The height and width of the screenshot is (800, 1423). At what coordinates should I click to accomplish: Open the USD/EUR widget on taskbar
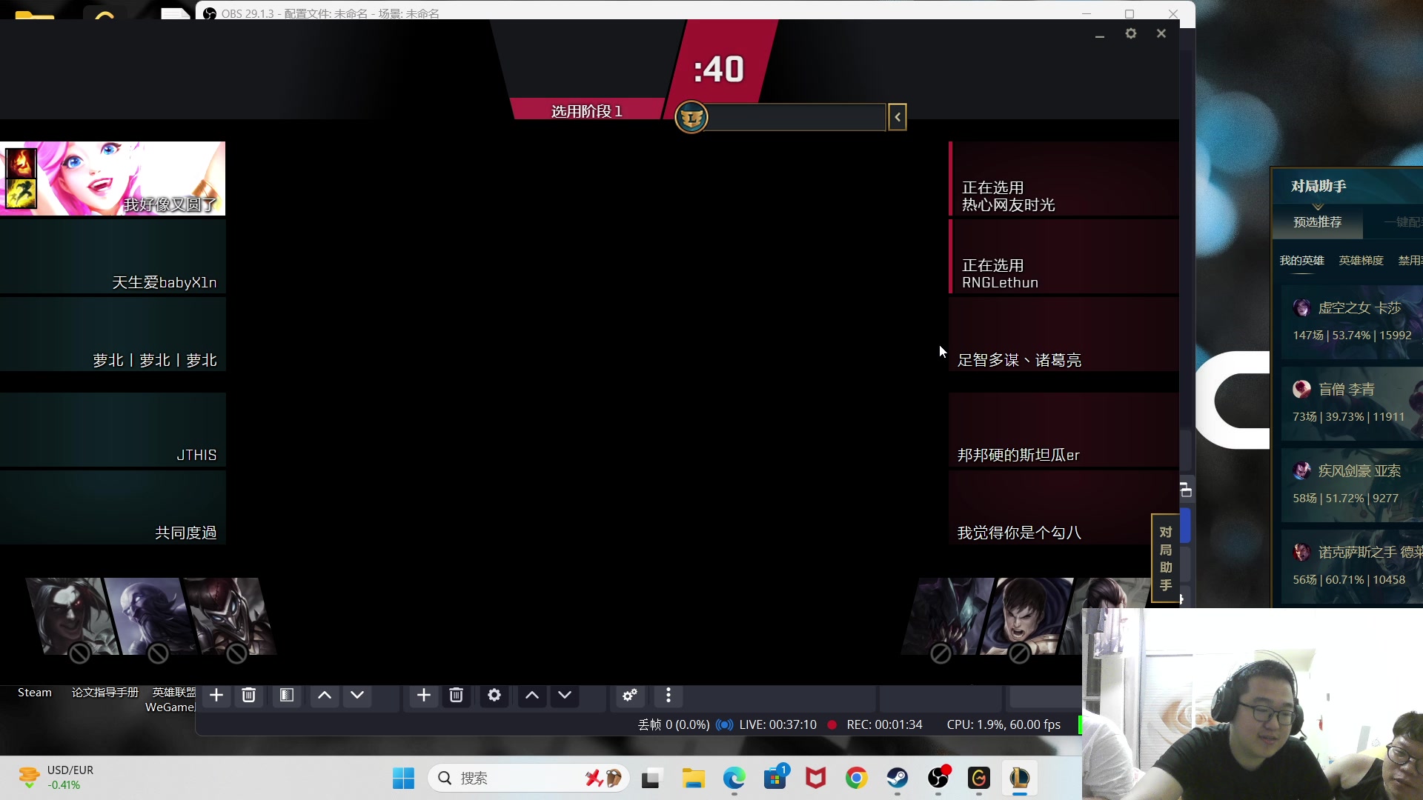tap(56, 778)
